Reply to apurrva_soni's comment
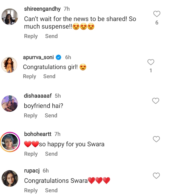This screenshot has width=170, height=194. (x=29, y=76)
